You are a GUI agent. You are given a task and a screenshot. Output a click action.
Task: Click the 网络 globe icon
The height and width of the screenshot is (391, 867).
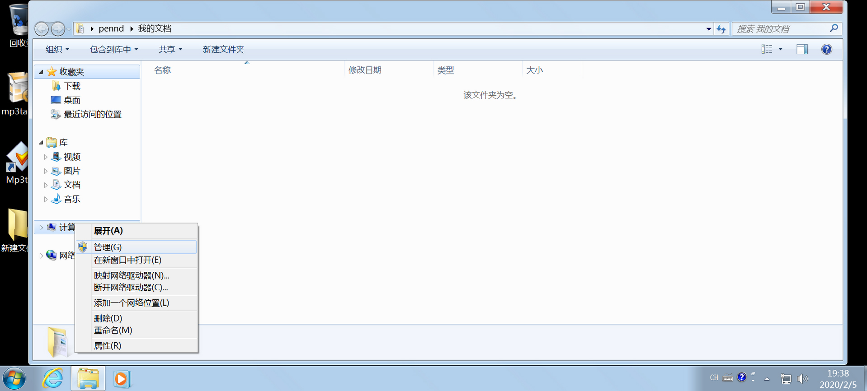tap(52, 255)
